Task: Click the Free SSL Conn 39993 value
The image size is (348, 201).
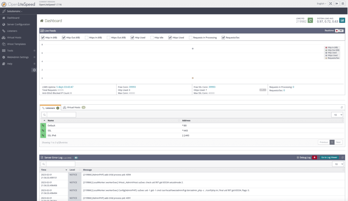Action: [x=212, y=87]
